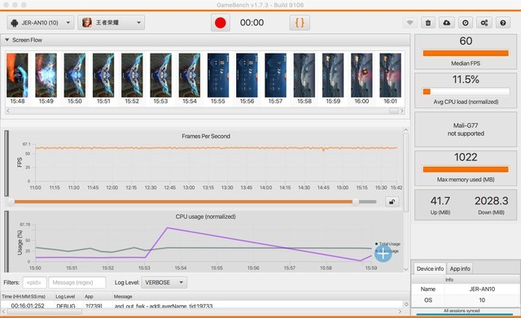Open the JER-AN10 device dropdown
521x318 pixels.
tap(40, 23)
